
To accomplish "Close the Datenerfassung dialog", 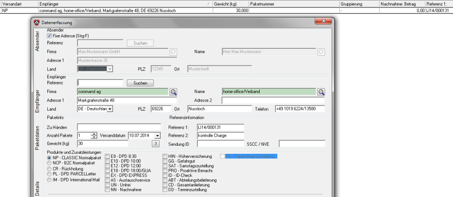I will [323, 21].
